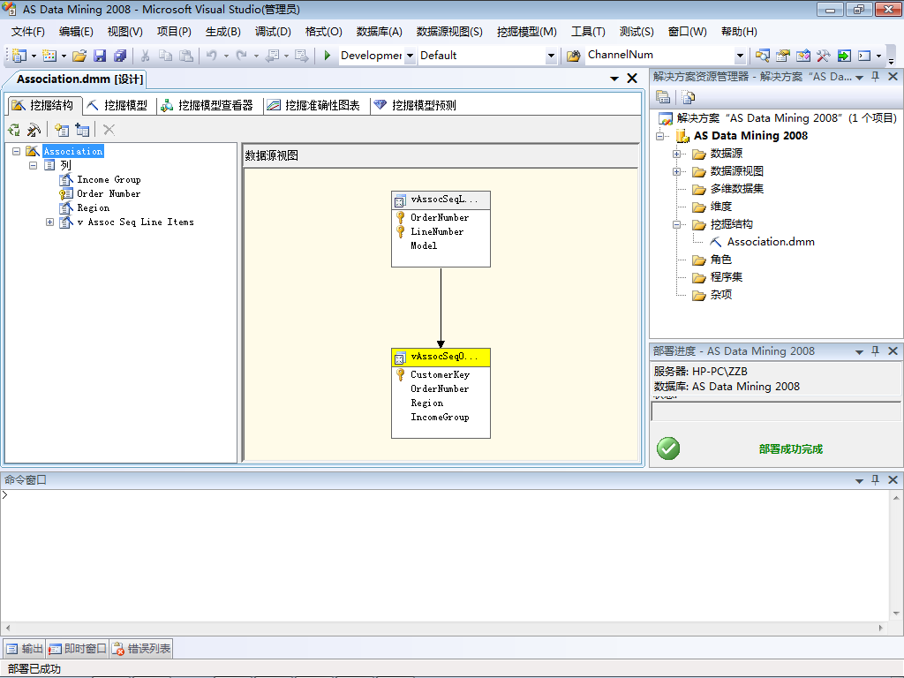Open the Properties window toolbar icon

783,56
